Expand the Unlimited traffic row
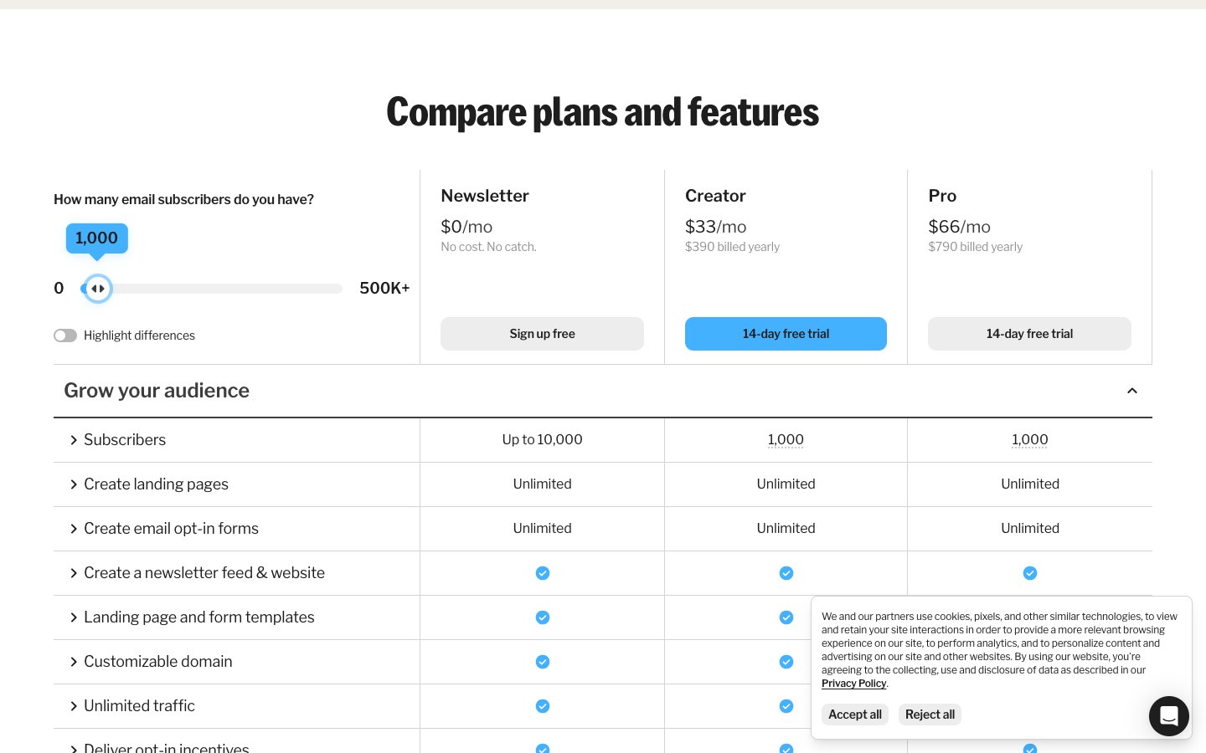This screenshot has height=753, width=1206. [74, 706]
